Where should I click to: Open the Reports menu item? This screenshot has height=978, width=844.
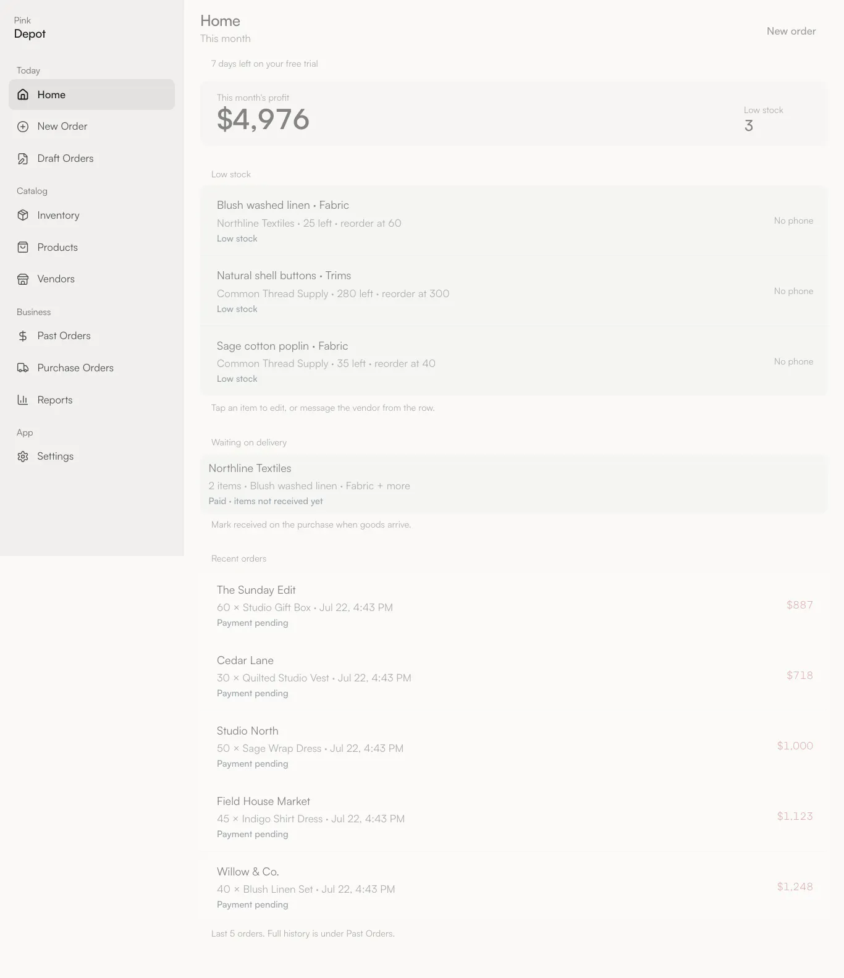pyautogui.click(x=91, y=400)
